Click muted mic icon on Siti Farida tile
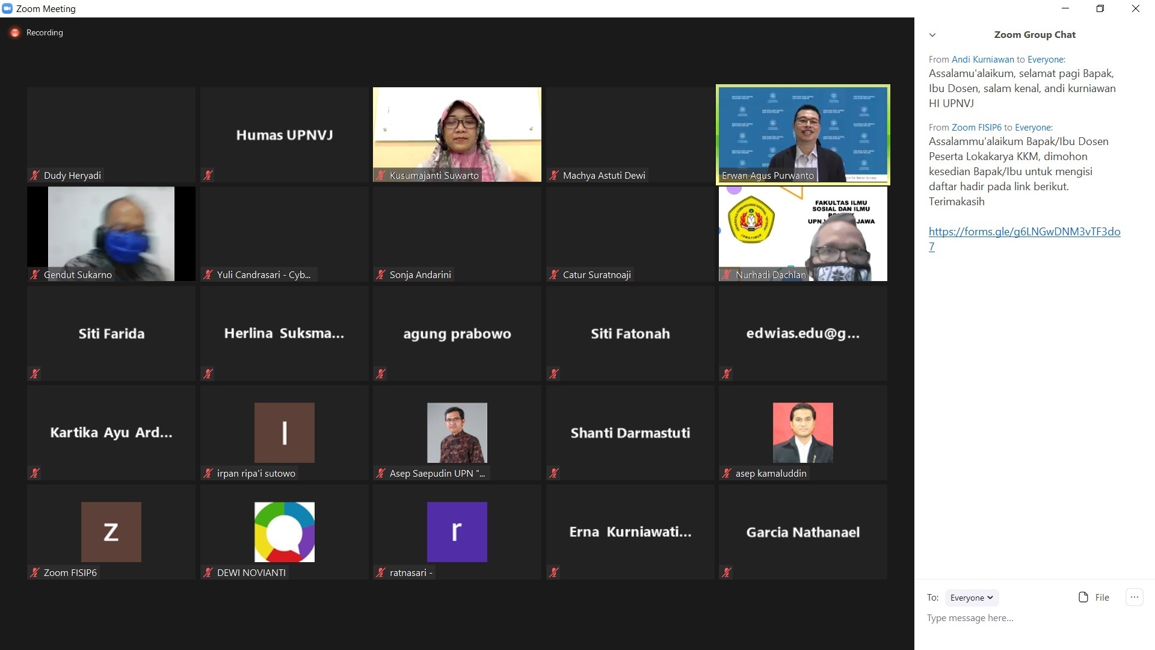This screenshot has width=1155, height=650. click(35, 374)
